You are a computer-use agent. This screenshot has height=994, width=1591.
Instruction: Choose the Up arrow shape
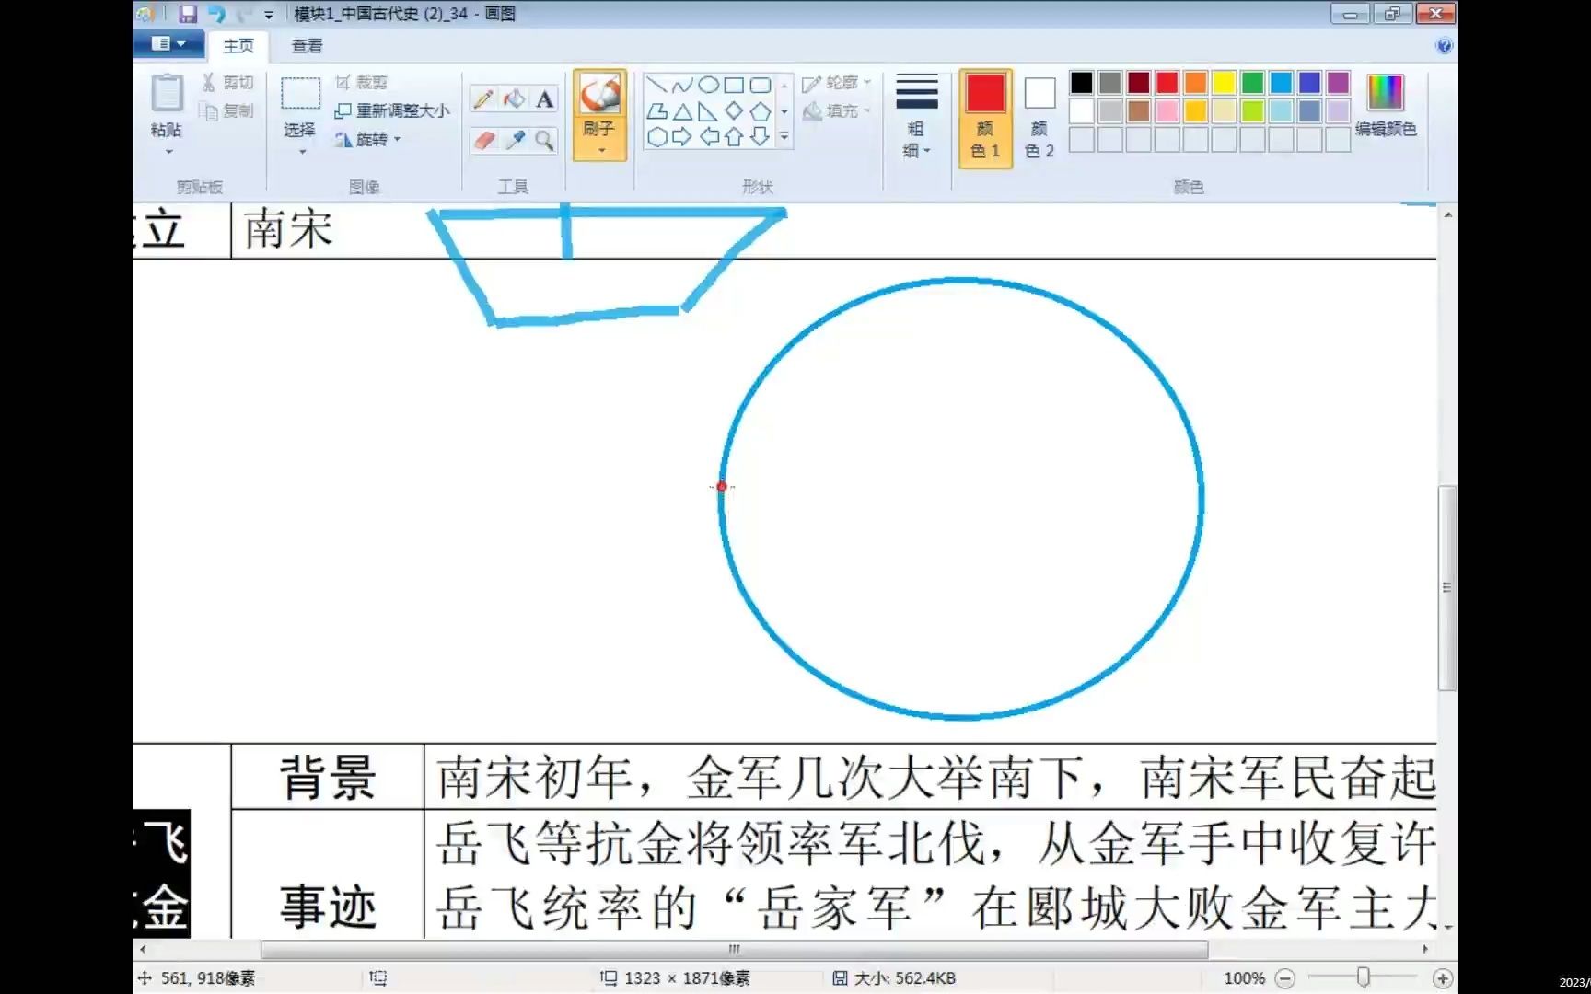click(734, 137)
